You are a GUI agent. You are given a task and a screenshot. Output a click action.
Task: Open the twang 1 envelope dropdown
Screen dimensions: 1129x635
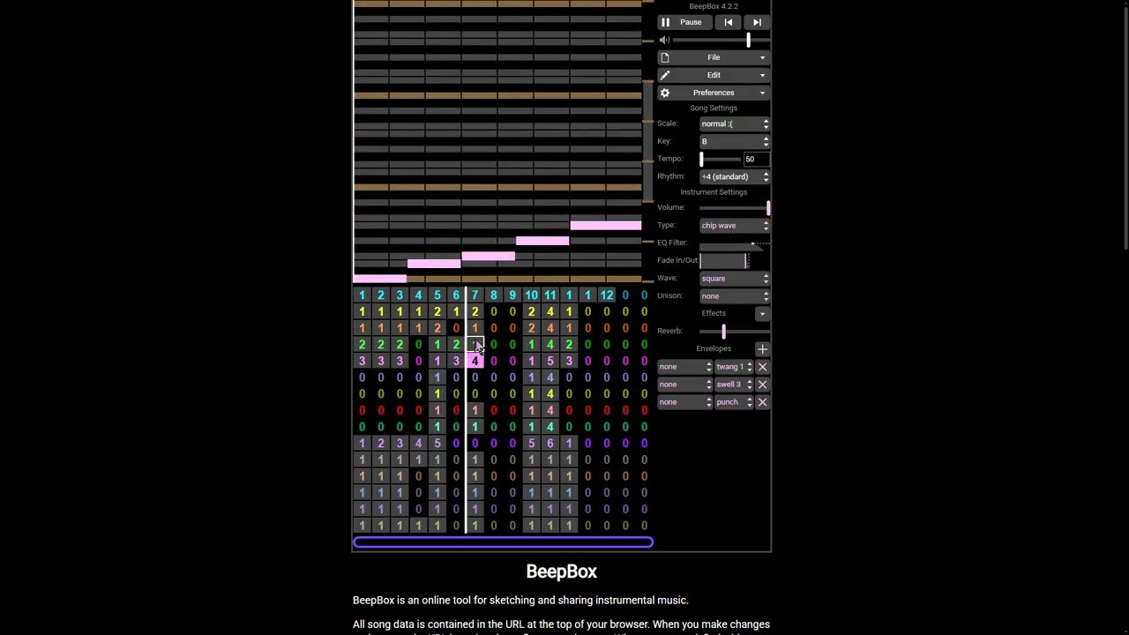734,367
